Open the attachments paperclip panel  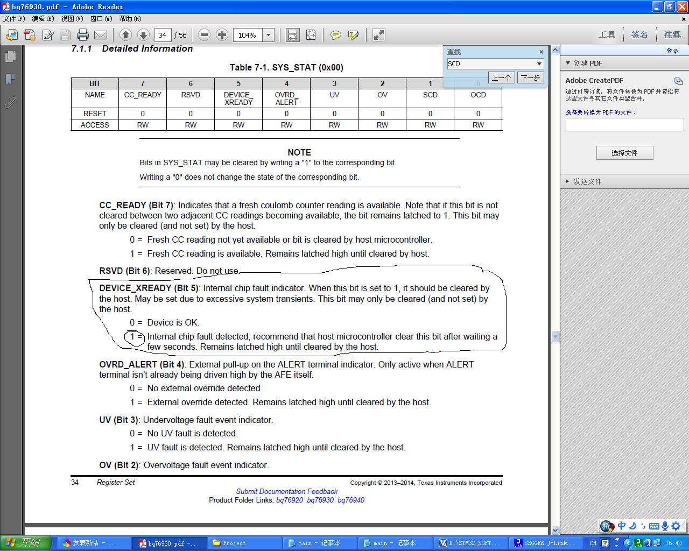[10, 102]
